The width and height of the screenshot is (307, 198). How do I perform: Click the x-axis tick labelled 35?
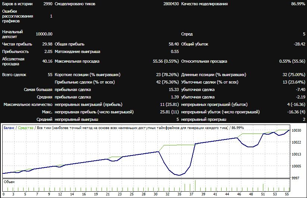tap(179, 194)
